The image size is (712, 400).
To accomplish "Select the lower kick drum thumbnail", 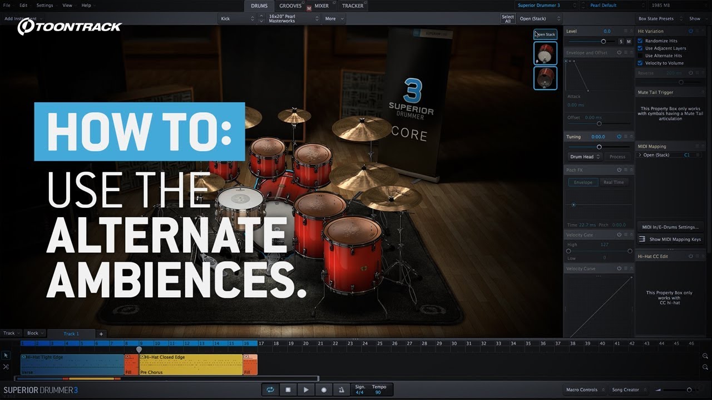I will click(x=545, y=78).
